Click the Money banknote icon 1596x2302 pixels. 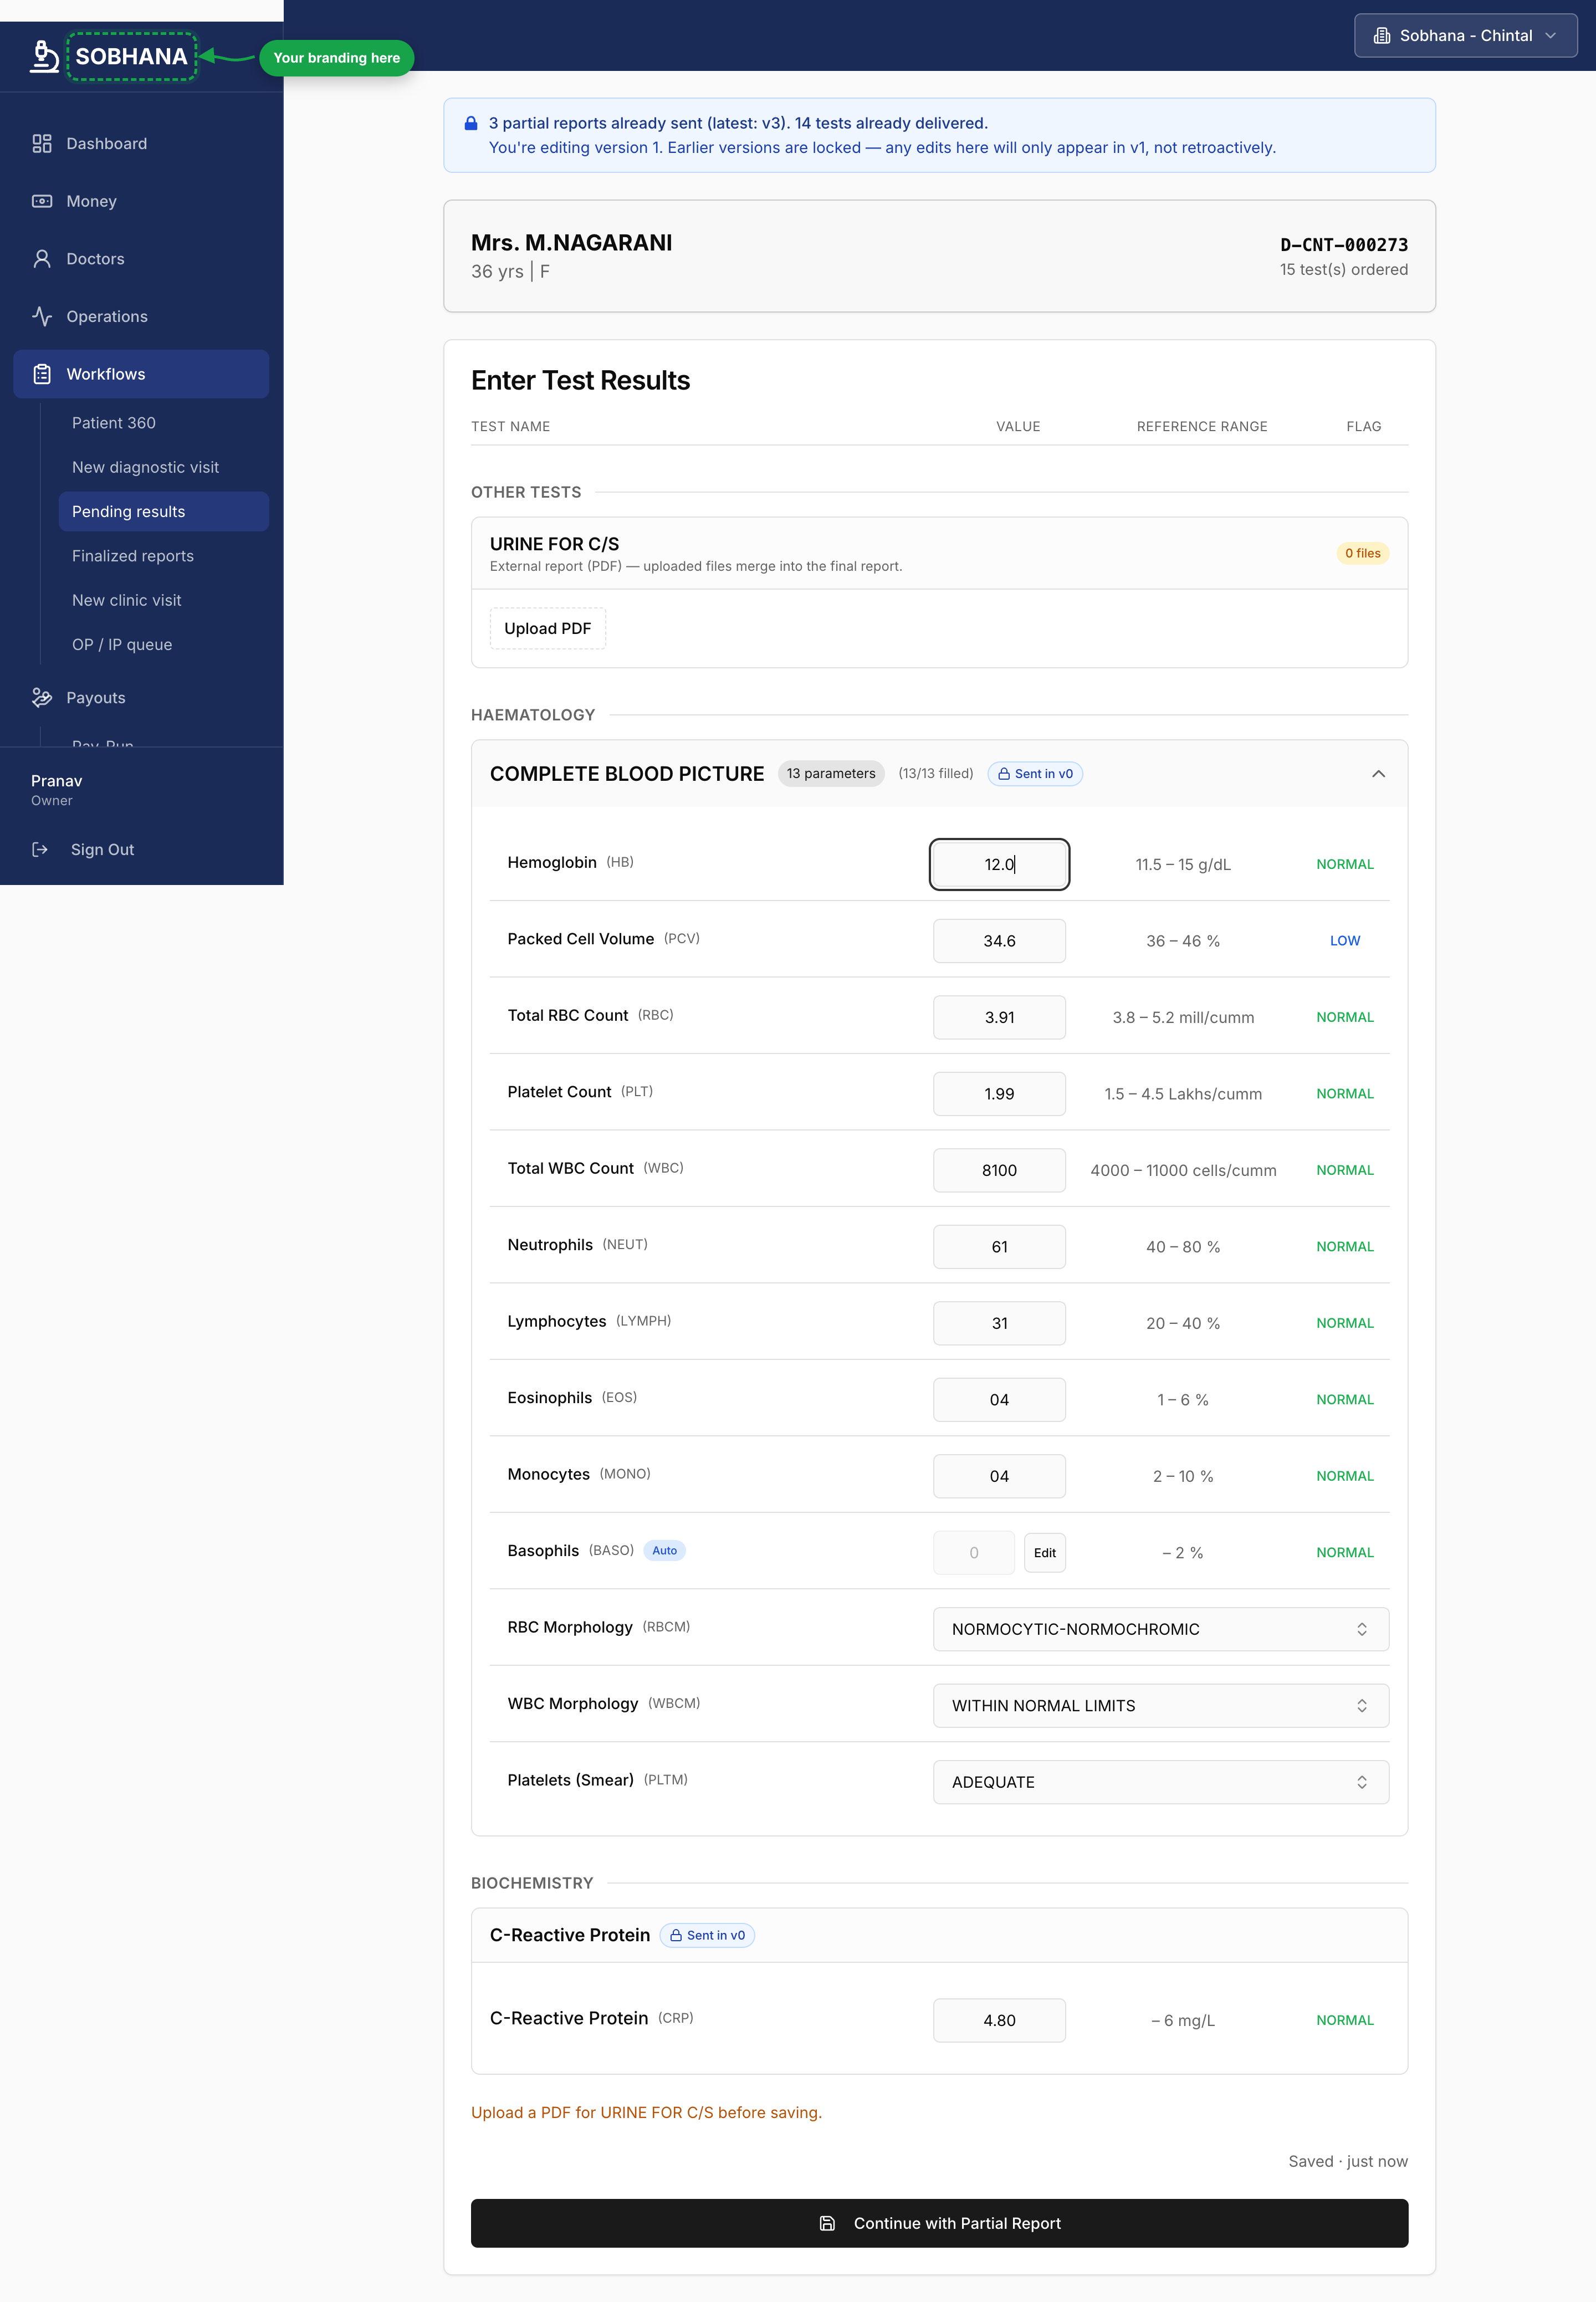click(x=42, y=201)
